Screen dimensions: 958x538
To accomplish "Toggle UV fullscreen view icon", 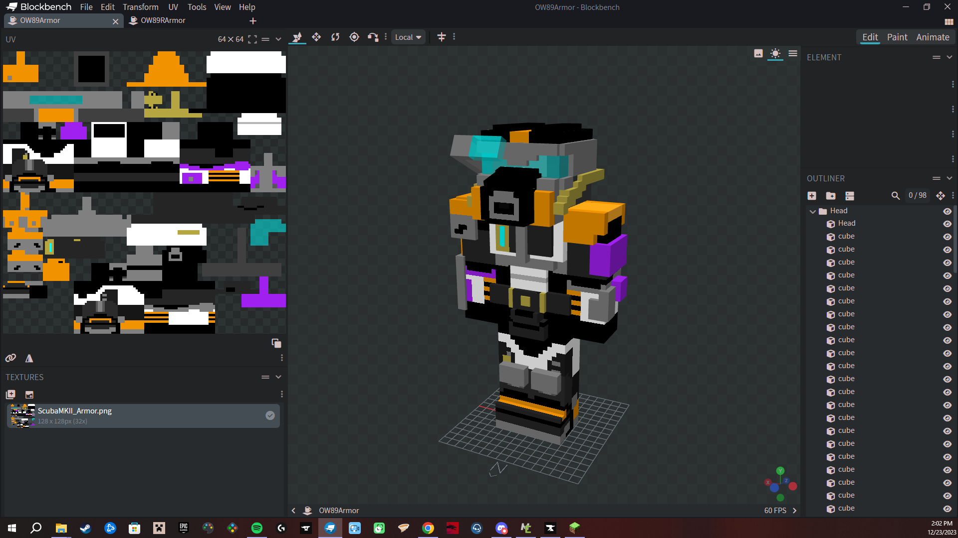I will (x=252, y=39).
